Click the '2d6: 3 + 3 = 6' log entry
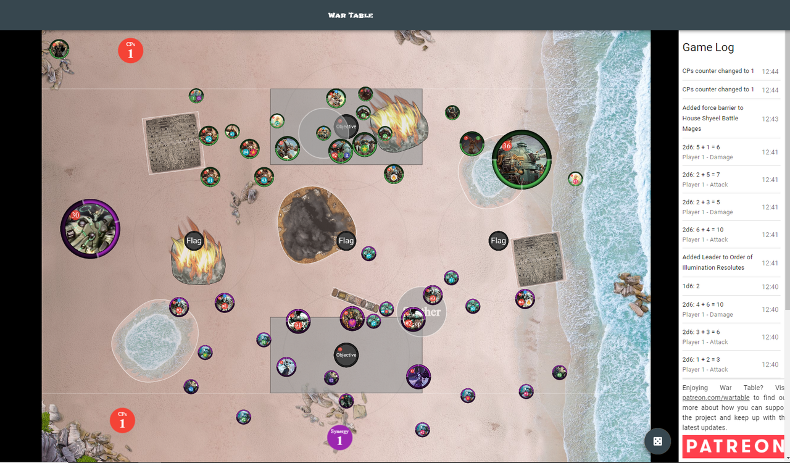Image resolution: width=790 pixels, height=463 pixels. coord(731,336)
